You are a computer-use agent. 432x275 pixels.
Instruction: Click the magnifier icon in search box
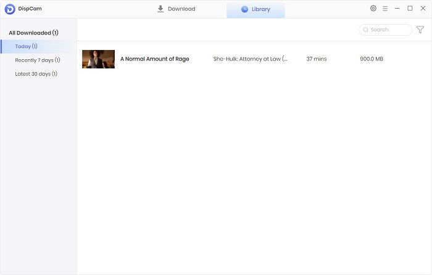pyautogui.click(x=366, y=30)
